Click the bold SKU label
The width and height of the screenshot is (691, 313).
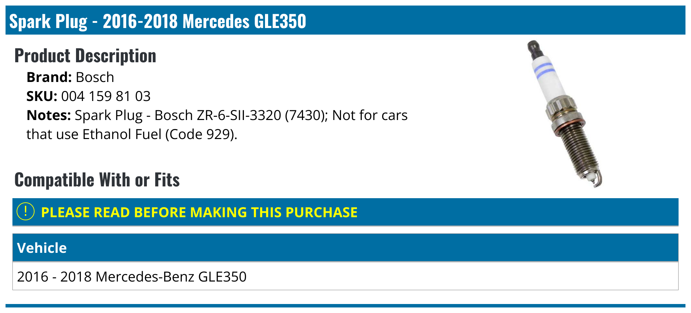coord(42,96)
